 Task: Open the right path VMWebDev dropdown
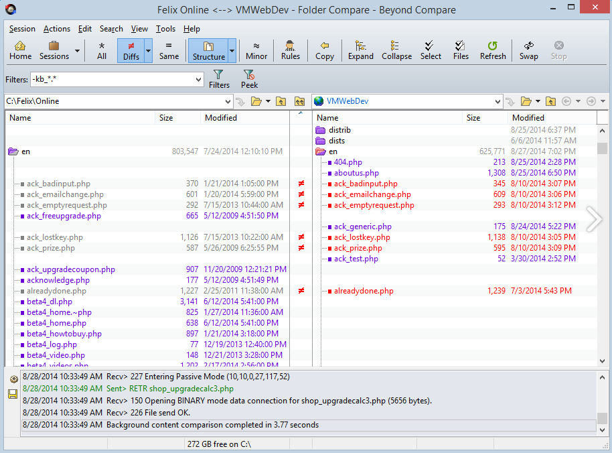498,102
